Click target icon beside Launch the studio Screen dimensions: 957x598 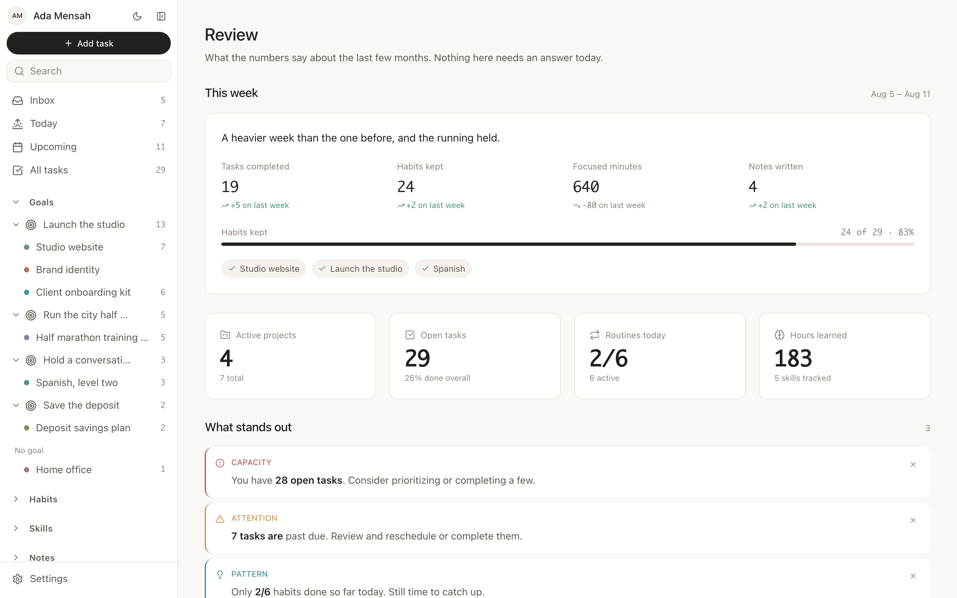point(31,225)
